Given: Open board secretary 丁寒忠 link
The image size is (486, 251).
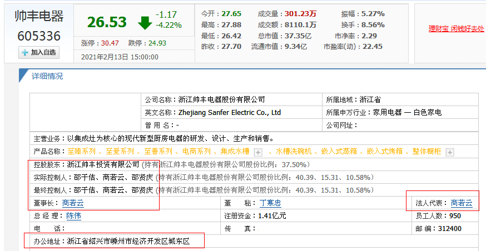Looking at the screenshot, I should click(x=270, y=203).
